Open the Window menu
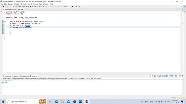This screenshot has width=186, height=104. pyautogui.click(x=46, y=4)
